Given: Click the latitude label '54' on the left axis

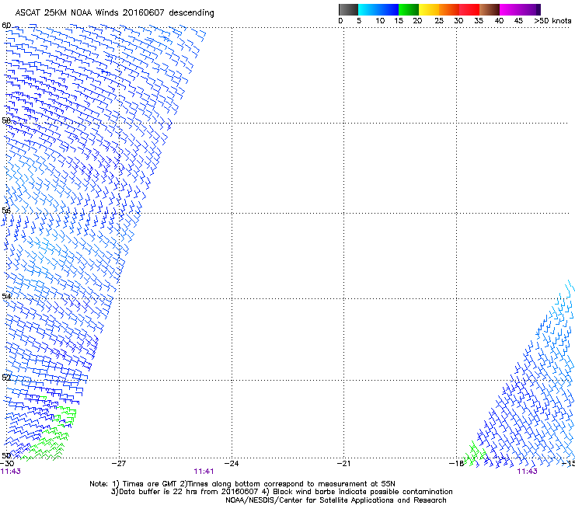Looking at the screenshot, I should coord(6,296).
